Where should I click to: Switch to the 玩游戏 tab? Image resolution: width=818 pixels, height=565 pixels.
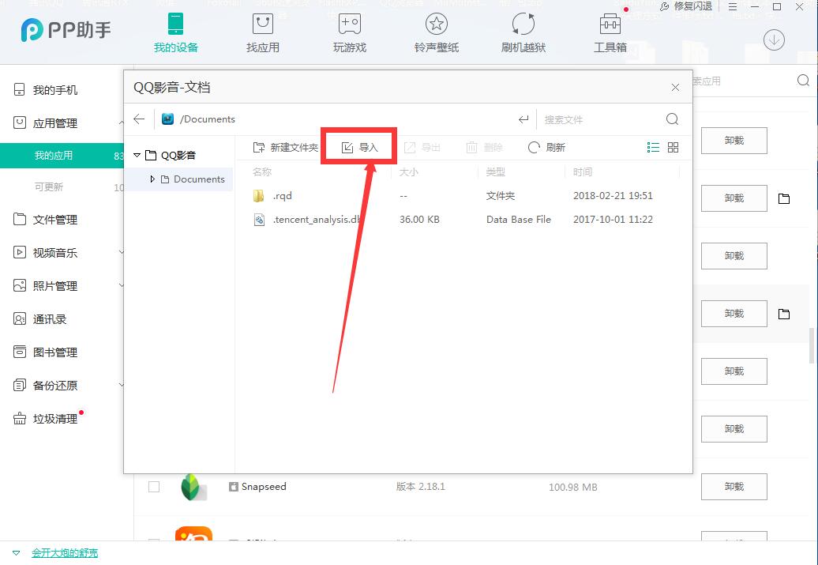(350, 33)
